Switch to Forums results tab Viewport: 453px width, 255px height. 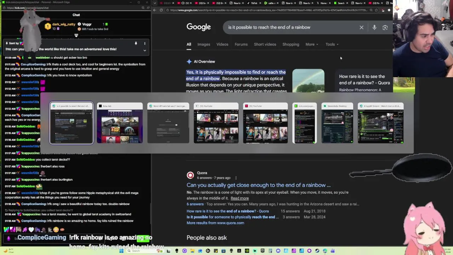pyautogui.click(x=241, y=44)
